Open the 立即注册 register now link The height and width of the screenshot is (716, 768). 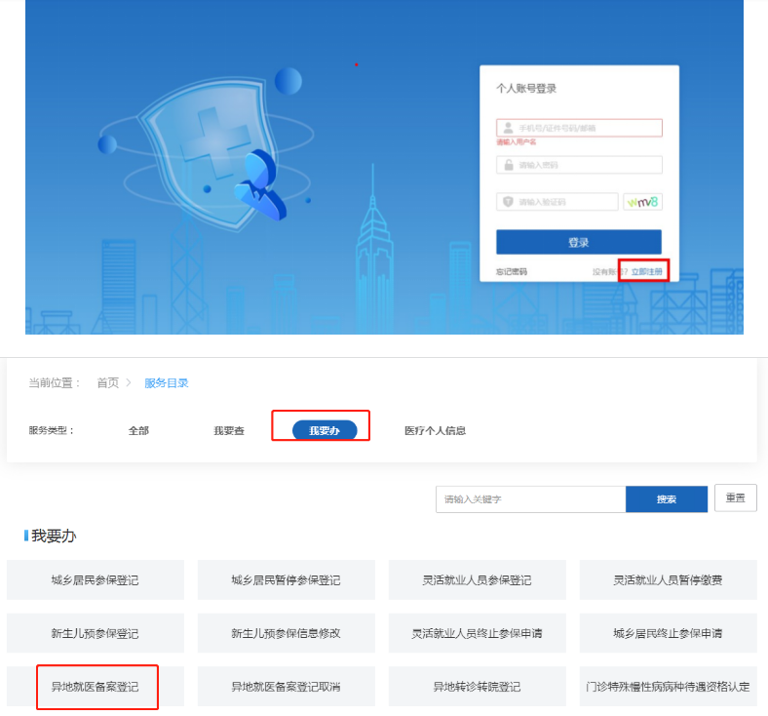[646, 271]
